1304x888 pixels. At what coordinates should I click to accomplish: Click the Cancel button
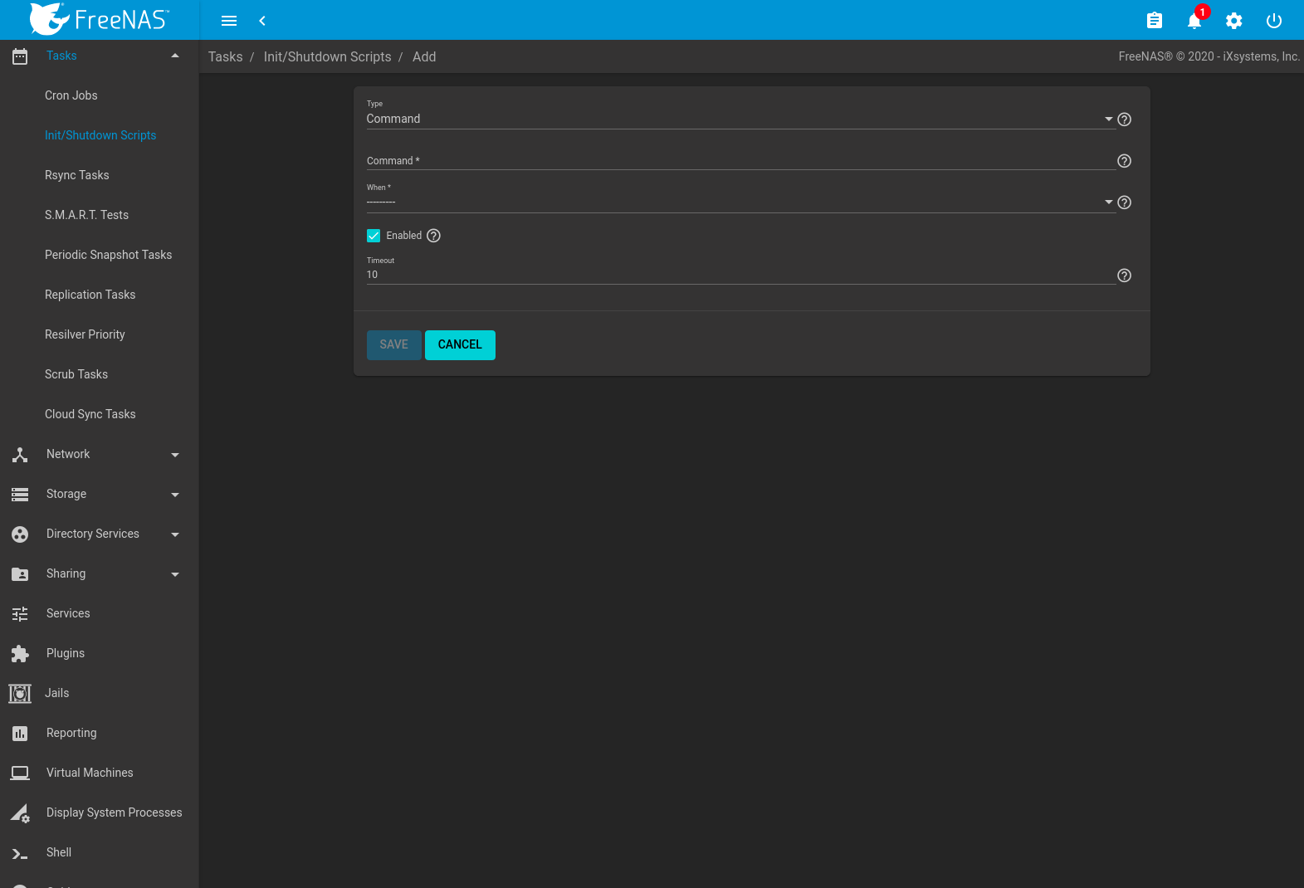coord(460,345)
